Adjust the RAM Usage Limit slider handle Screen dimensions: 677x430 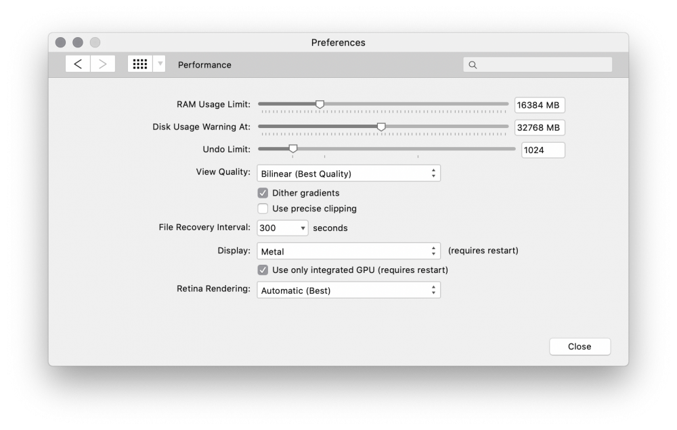click(x=320, y=104)
